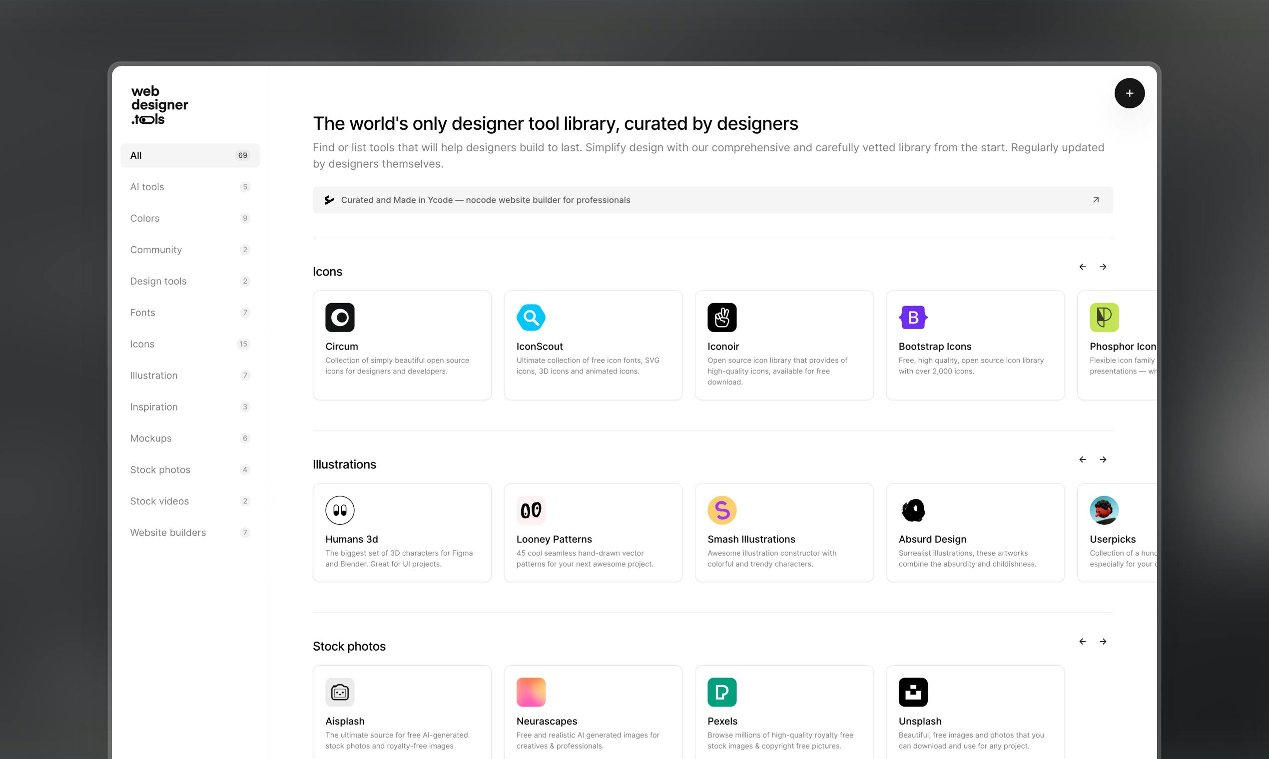Open the Circum tool title

pos(342,346)
